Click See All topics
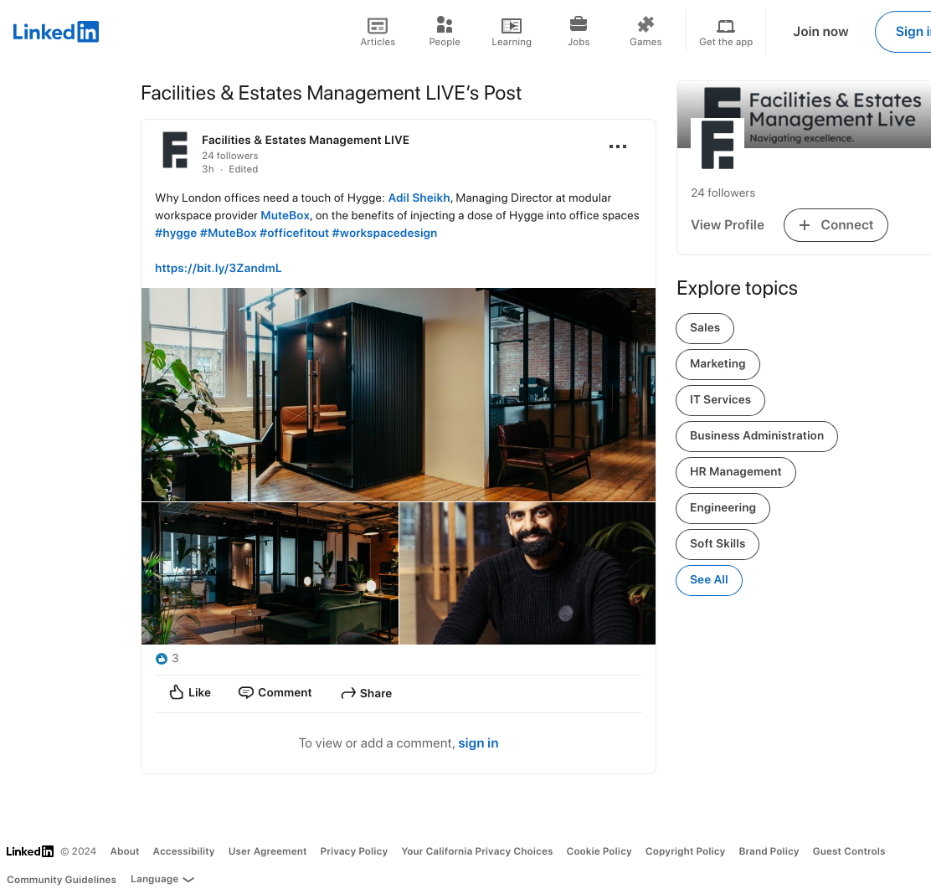Screen dimensions: 931x894 point(709,580)
